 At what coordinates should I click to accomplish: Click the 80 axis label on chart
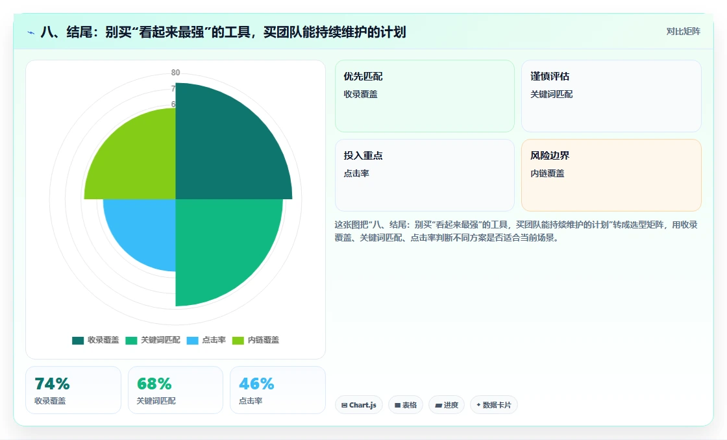coord(175,72)
